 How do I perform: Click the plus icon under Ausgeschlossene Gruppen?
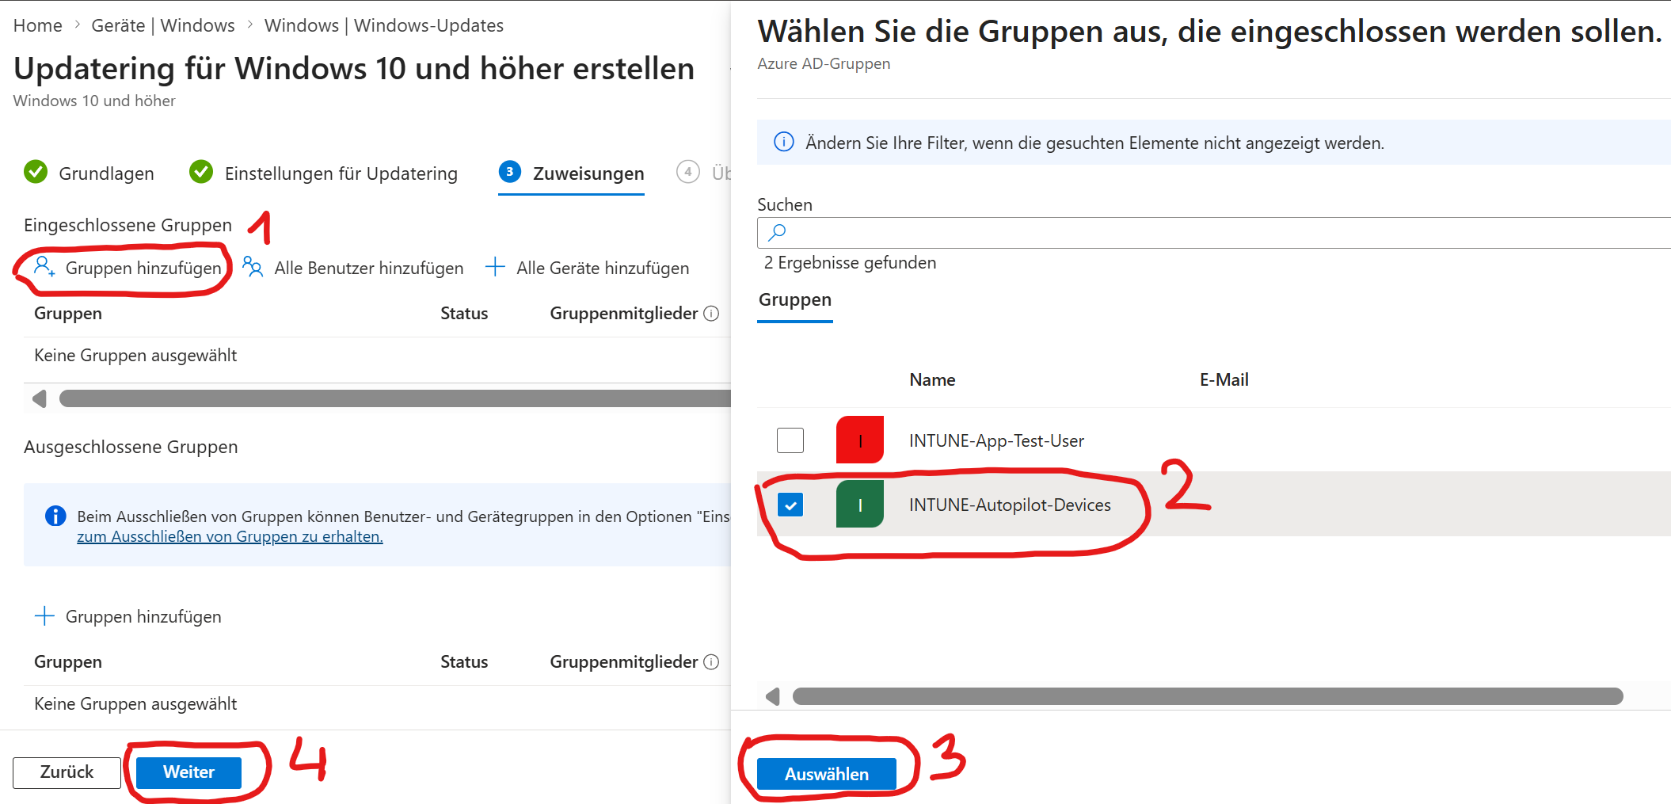45,616
